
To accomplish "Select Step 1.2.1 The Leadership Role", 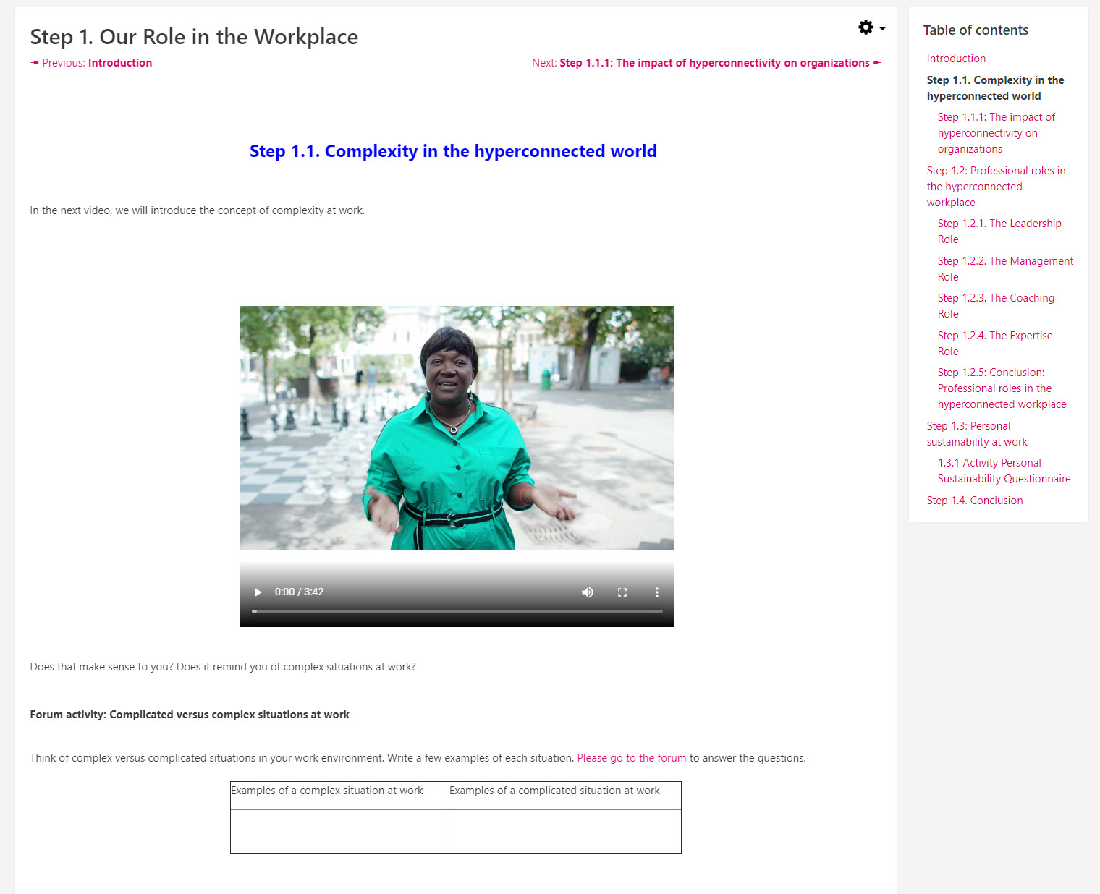I will [x=999, y=231].
